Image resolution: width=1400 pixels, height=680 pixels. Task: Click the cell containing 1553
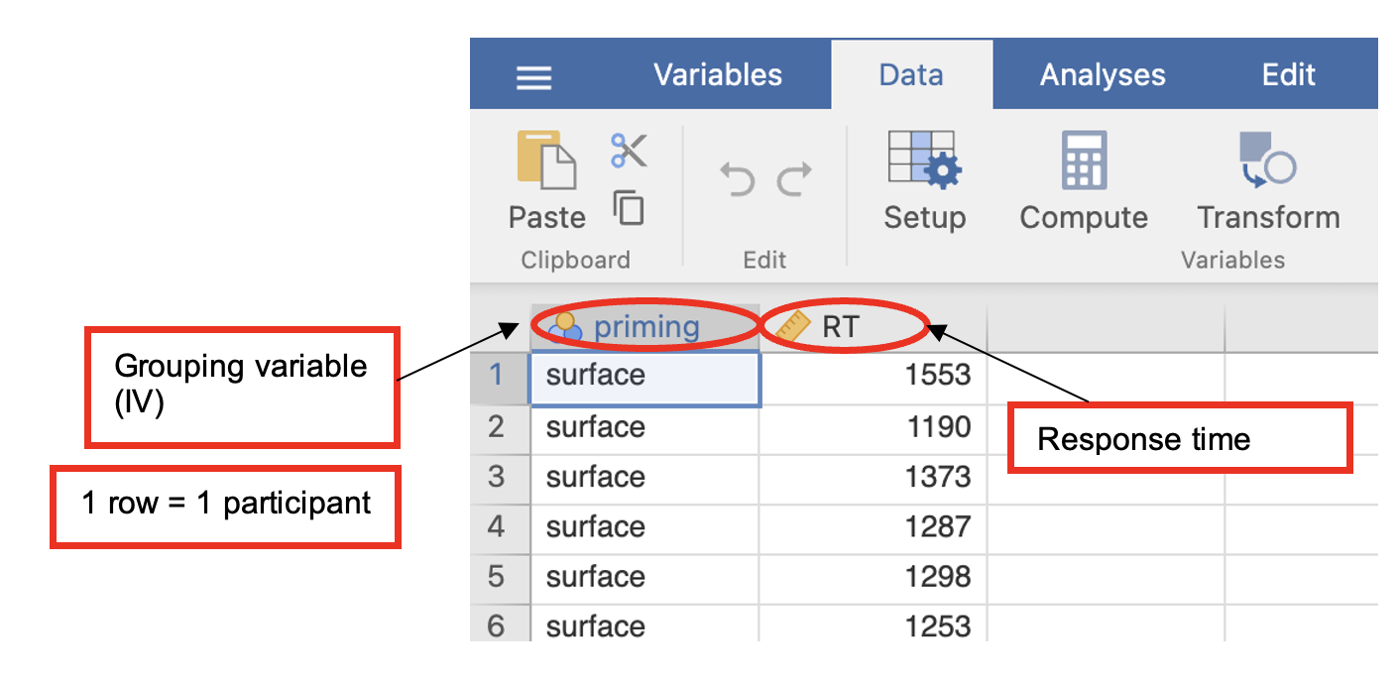(873, 376)
